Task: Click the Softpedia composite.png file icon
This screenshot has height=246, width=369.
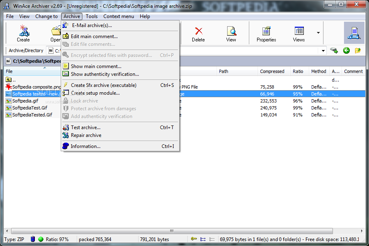Action: [x=9, y=87]
